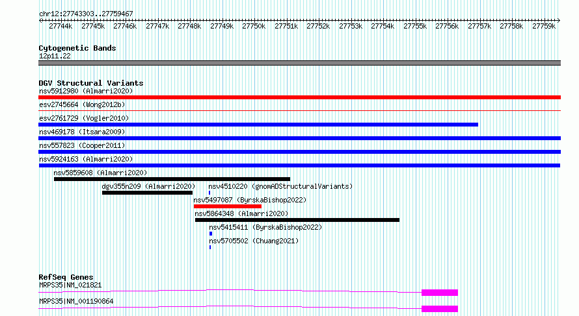The image size is (579, 316).
Task: Open the nsv5415411 (ByrskaBishop2022) label
Action: pos(265,227)
